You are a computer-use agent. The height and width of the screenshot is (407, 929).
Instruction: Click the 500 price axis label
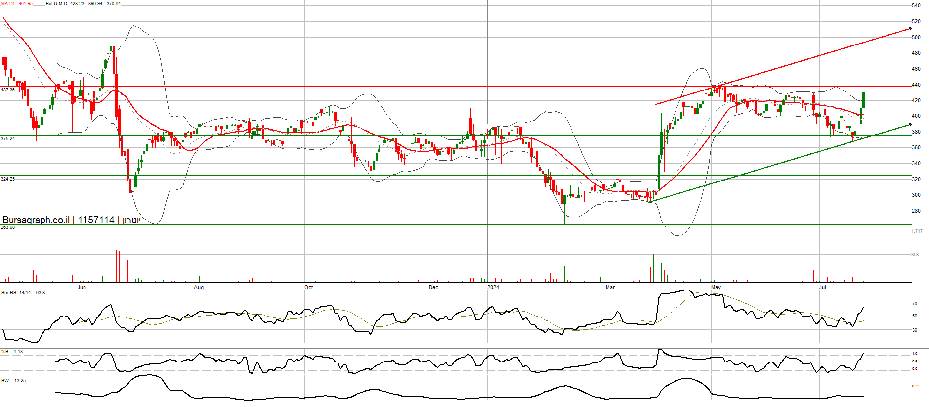click(916, 37)
